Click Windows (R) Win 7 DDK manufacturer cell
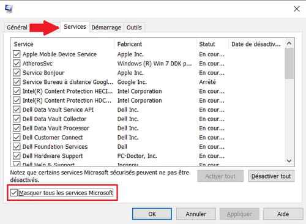Screen dimensions: 306x224 click(154, 64)
